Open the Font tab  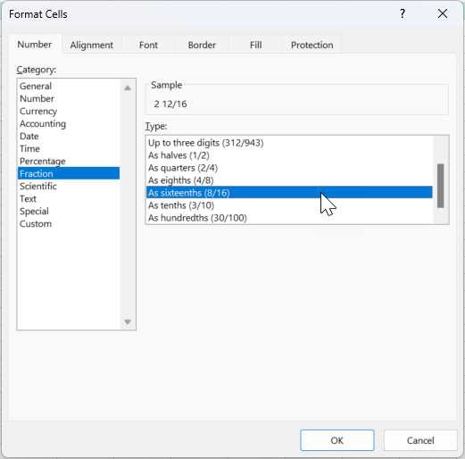(x=148, y=45)
